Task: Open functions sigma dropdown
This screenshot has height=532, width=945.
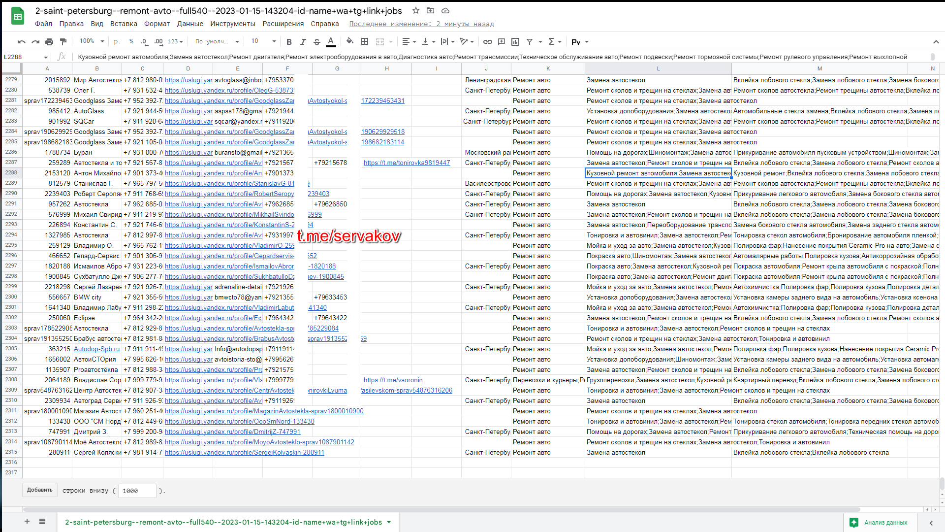Action: tap(555, 42)
